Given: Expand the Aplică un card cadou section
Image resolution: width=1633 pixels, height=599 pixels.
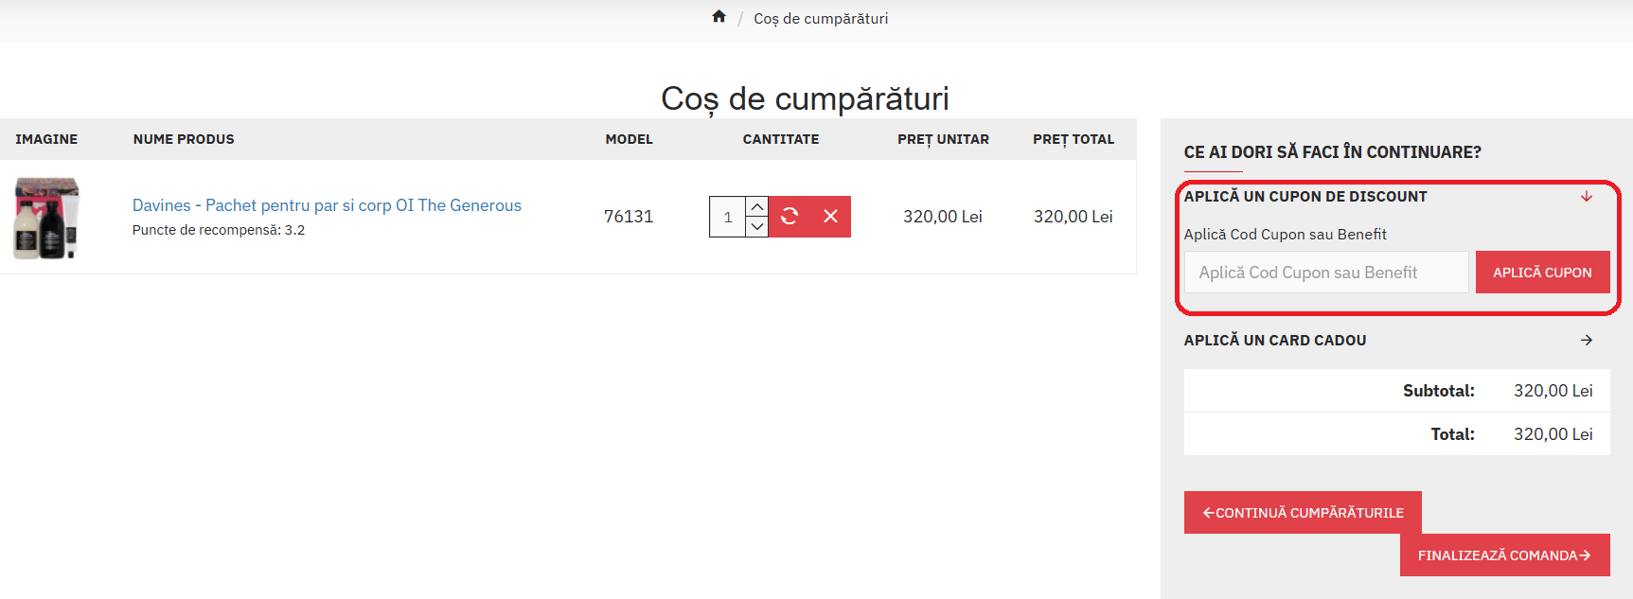Looking at the screenshot, I should coord(1274,341).
